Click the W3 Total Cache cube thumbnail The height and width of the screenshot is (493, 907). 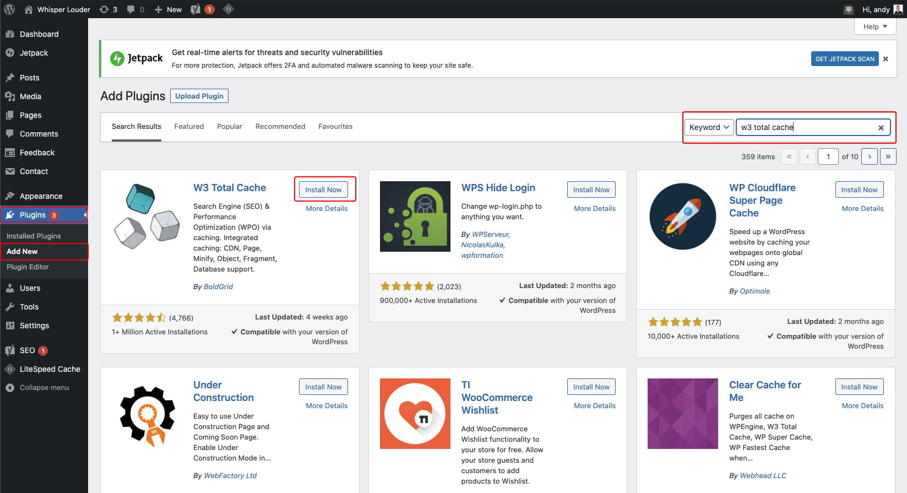(147, 216)
